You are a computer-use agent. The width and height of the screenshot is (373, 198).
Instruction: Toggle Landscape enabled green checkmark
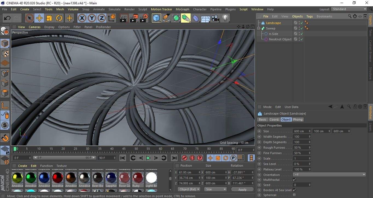pos(302,23)
